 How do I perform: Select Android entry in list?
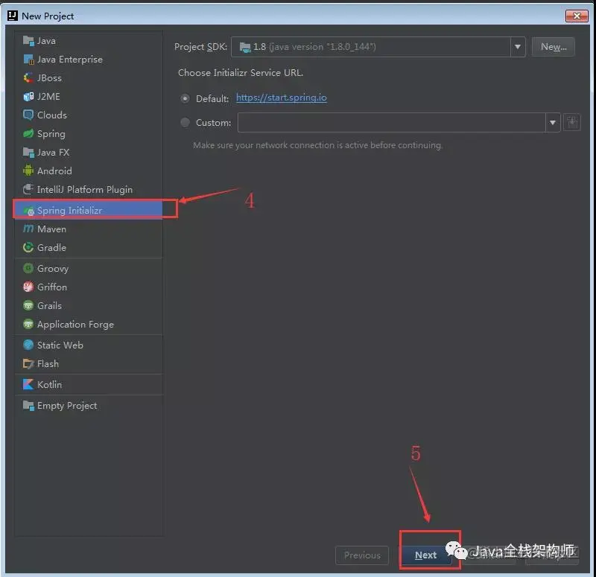pos(88,170)
